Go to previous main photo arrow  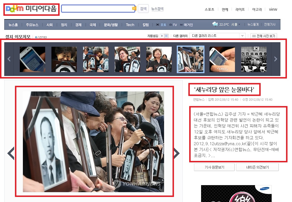11,153
